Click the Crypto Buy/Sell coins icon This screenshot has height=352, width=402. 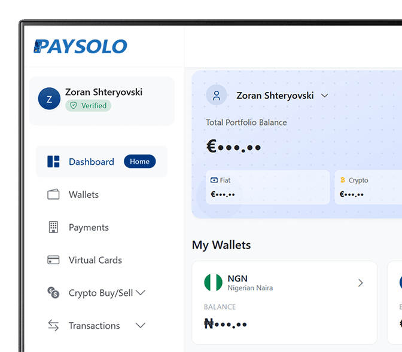click(x=53, y=293)
